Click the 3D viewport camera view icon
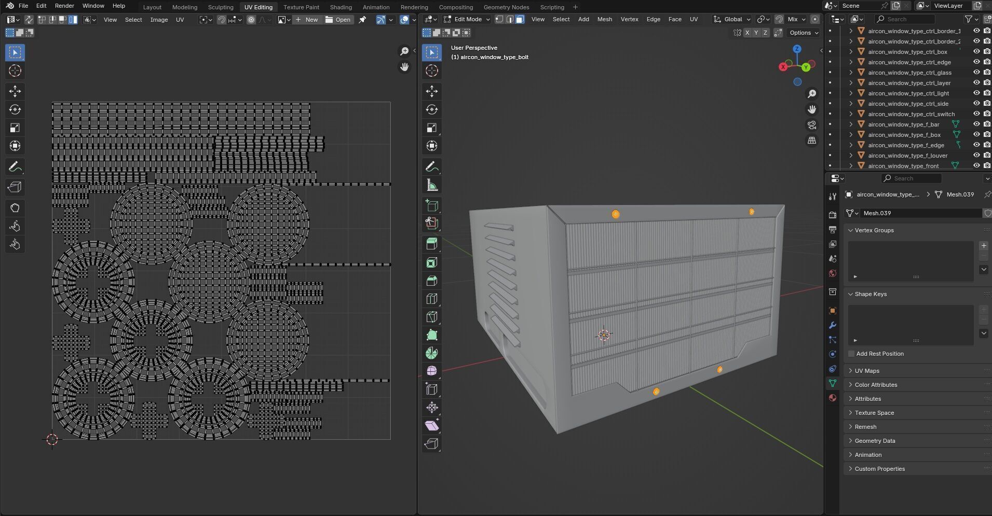The width and height of the screenshot is (992, 516). click(812, 125)
